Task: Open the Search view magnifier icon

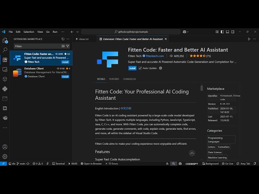Action: (x=5, y=50)
